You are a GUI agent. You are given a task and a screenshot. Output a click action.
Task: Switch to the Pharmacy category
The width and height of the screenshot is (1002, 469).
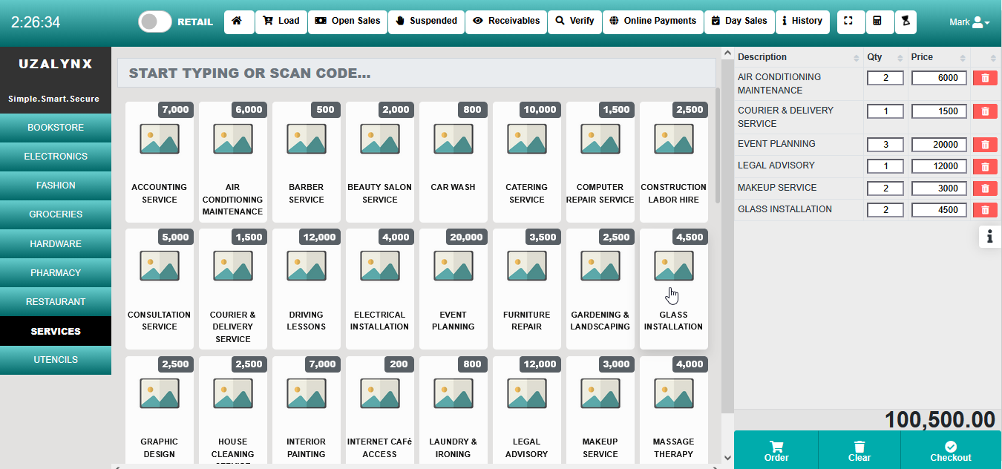click(56, 273)
